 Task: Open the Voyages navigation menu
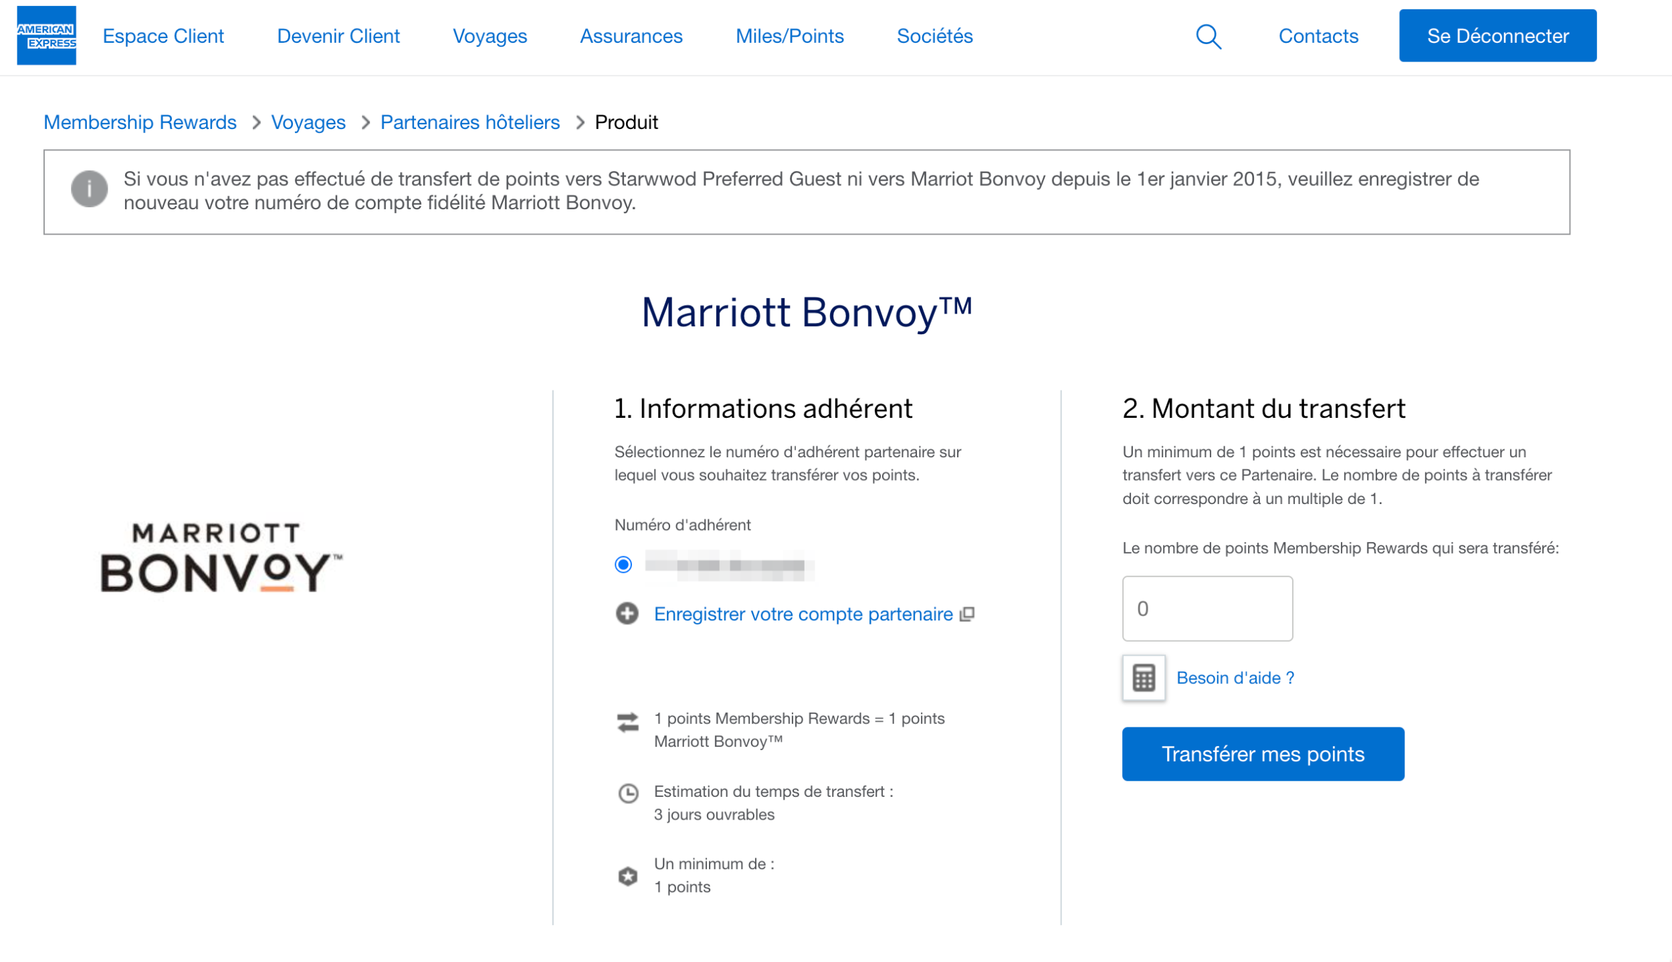tap(490, 36)
